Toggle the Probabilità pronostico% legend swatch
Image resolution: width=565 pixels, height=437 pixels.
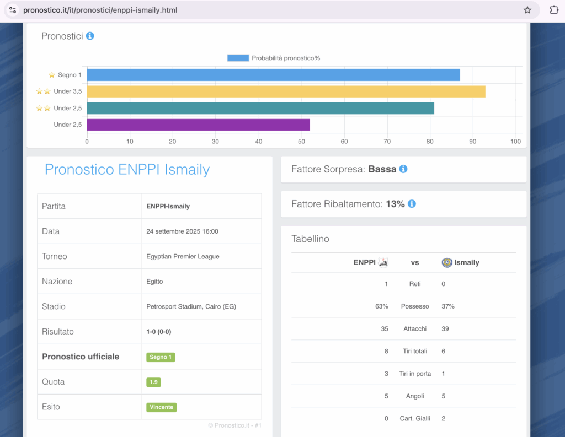pyautogui.click(x=238, y=58)
